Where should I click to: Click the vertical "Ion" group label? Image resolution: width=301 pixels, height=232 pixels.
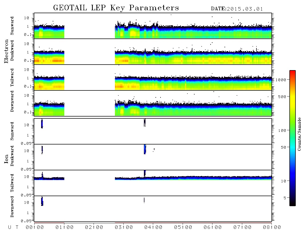coord(6,159)
